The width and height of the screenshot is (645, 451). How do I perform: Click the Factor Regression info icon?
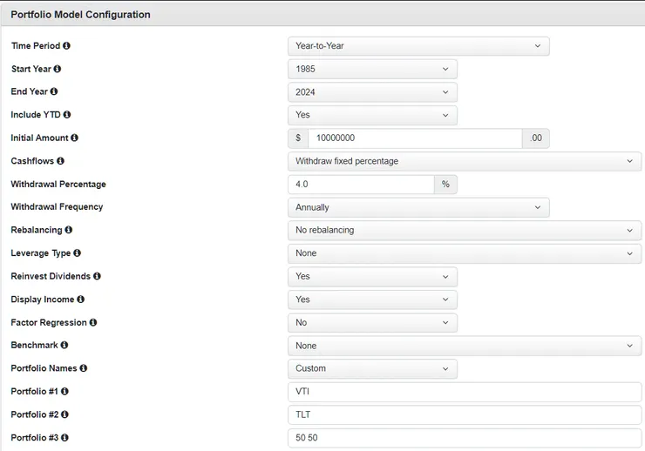pos(93,322)
